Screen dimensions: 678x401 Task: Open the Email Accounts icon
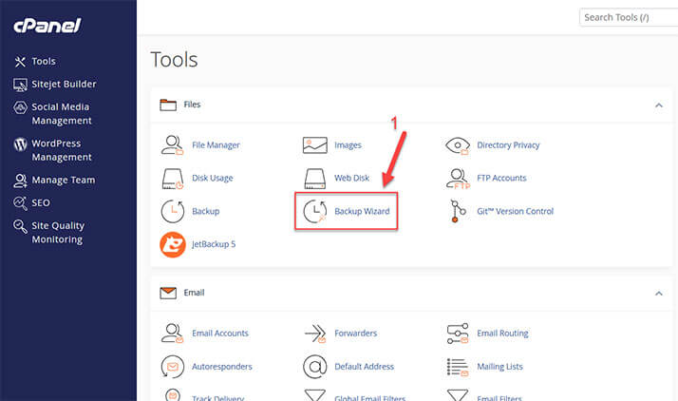pyautogui.click(x=173, y=334)
